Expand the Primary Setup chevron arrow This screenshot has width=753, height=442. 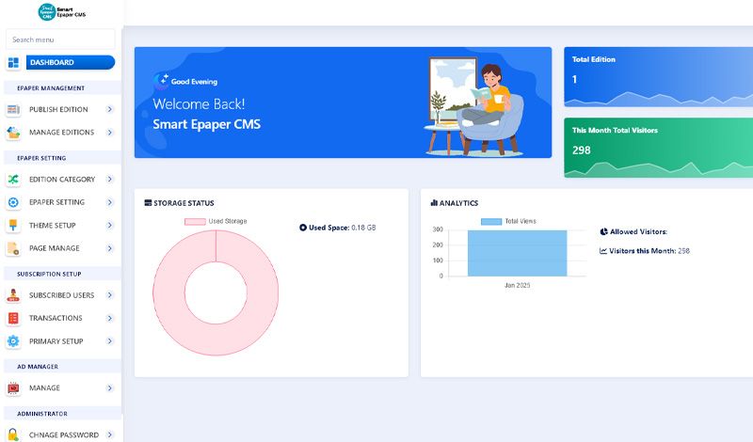(x=110, y=341)
